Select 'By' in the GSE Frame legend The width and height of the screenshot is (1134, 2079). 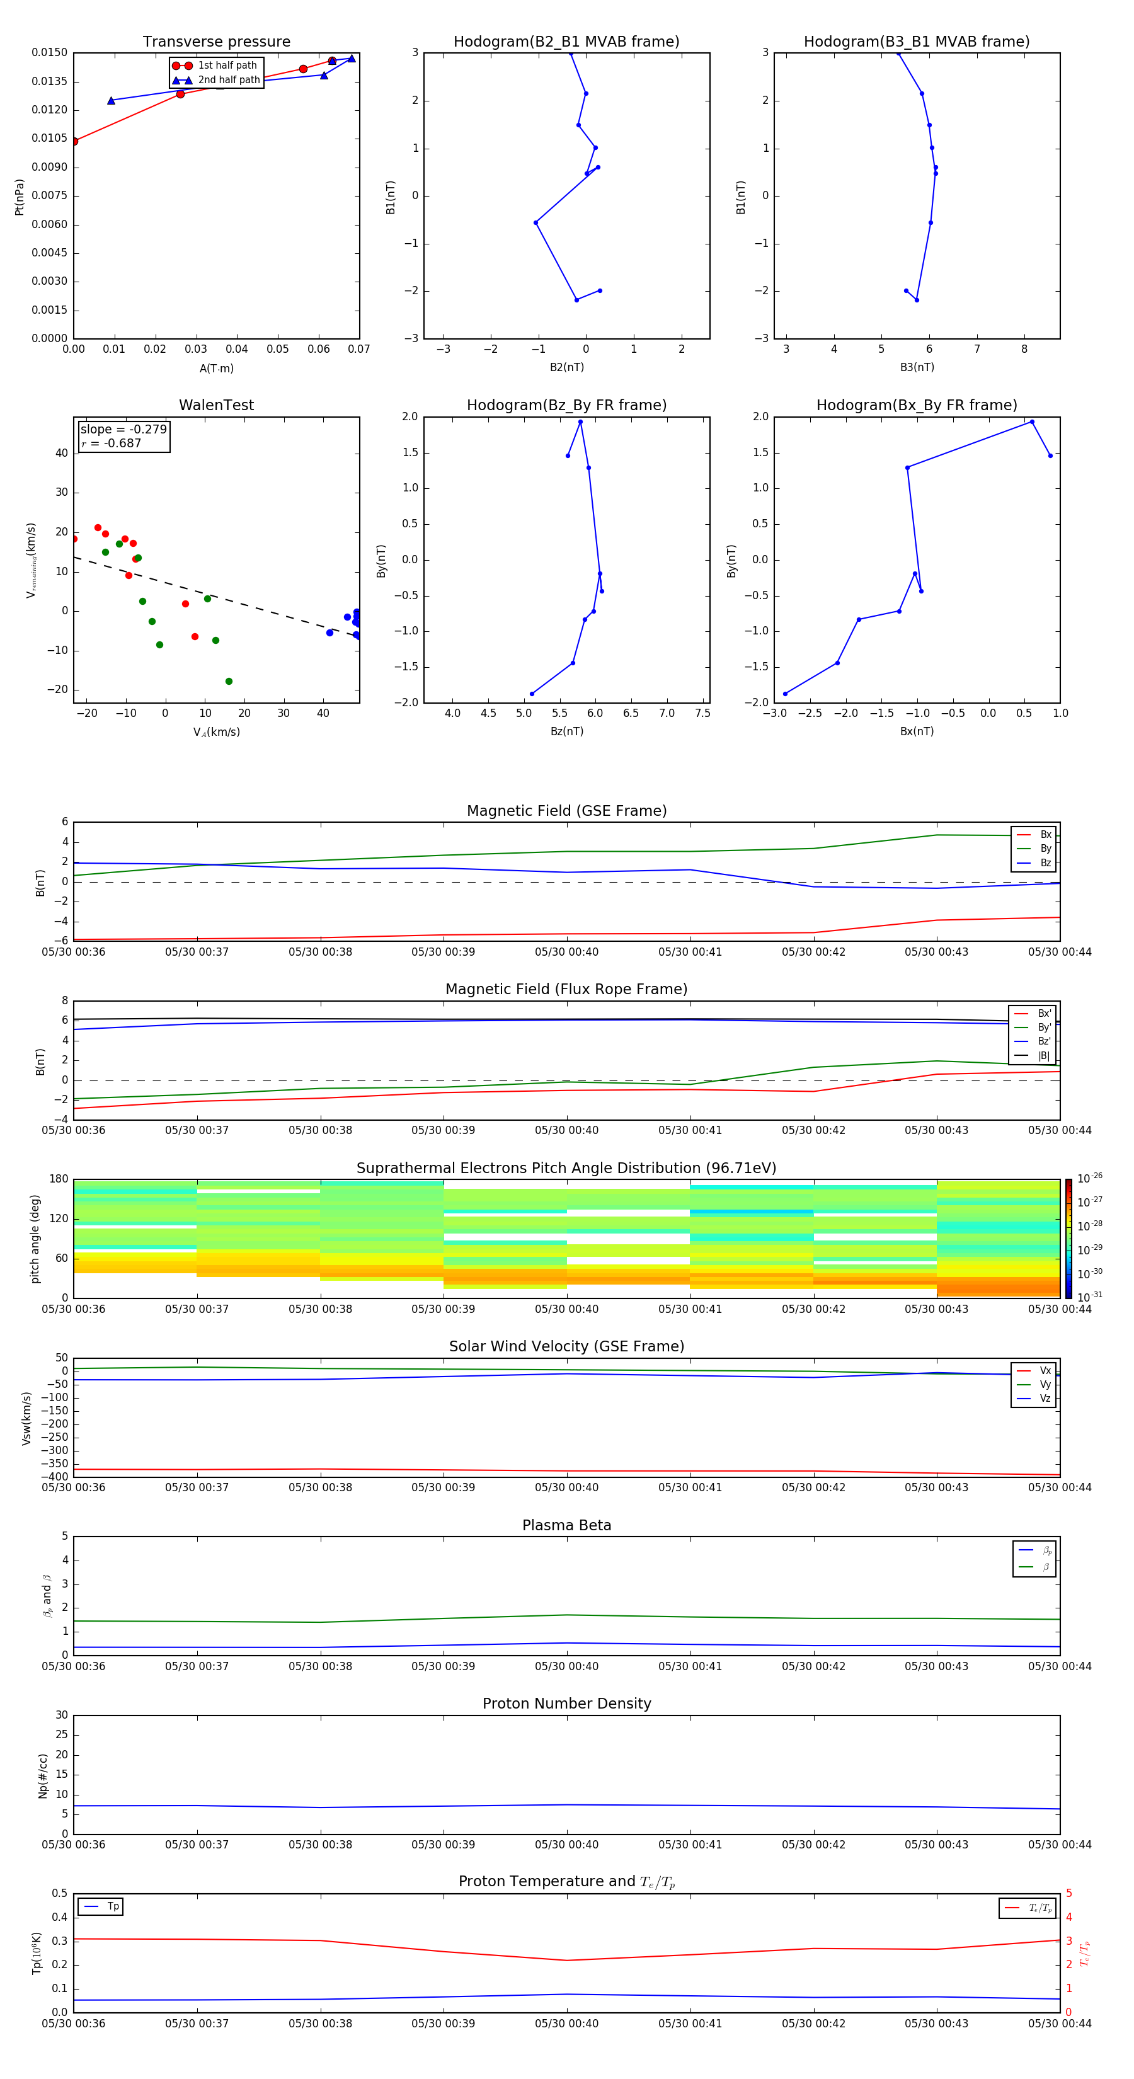(1034, 848)
